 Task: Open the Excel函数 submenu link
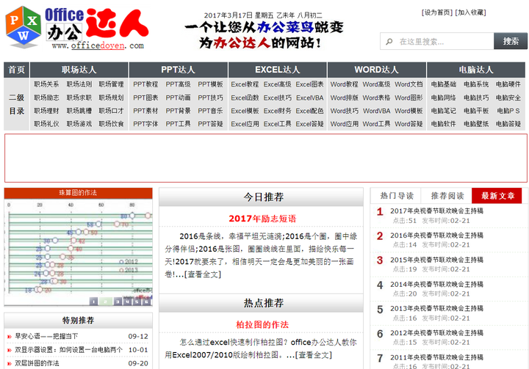(245, 98)
